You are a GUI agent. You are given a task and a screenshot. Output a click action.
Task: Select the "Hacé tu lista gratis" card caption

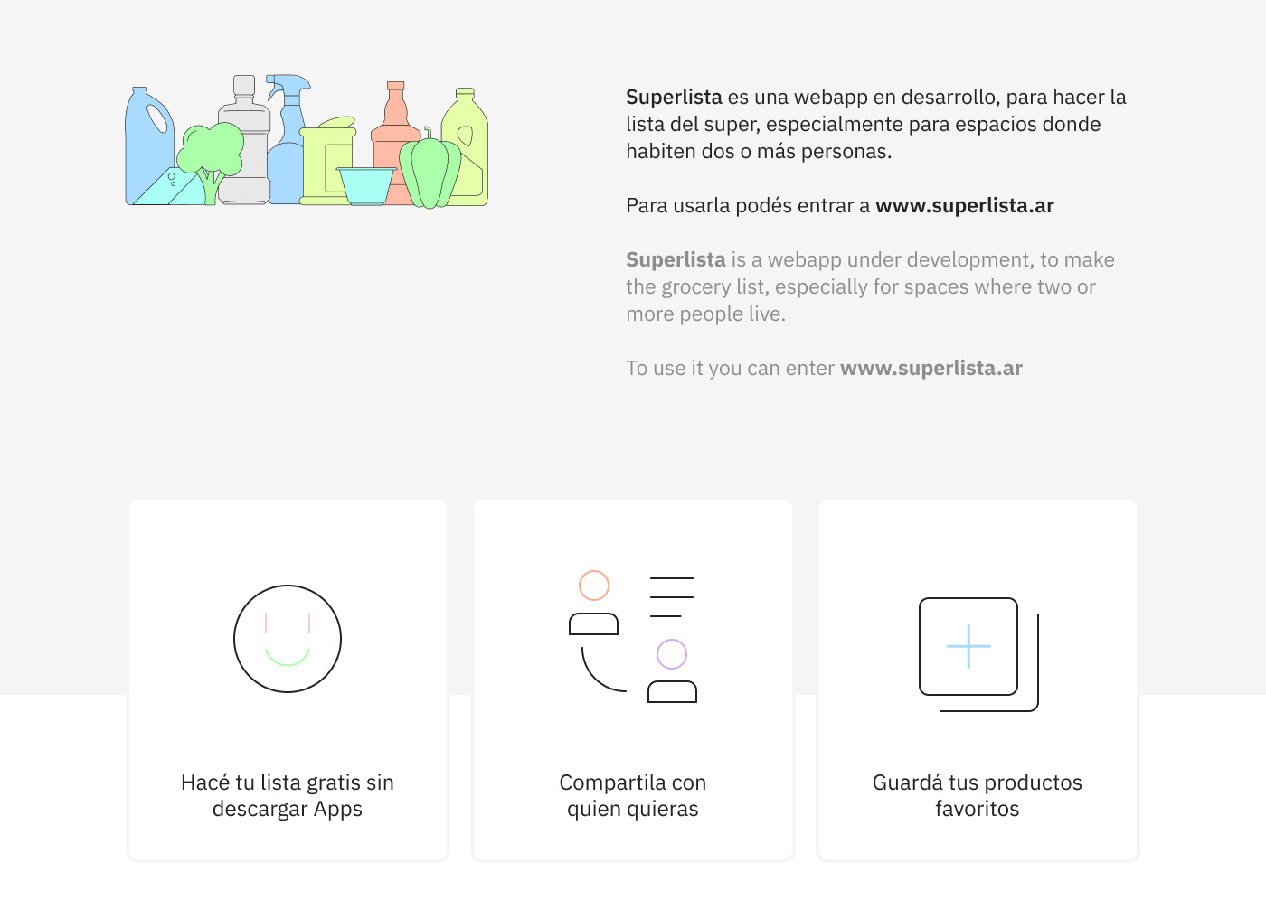pos(288,795)
